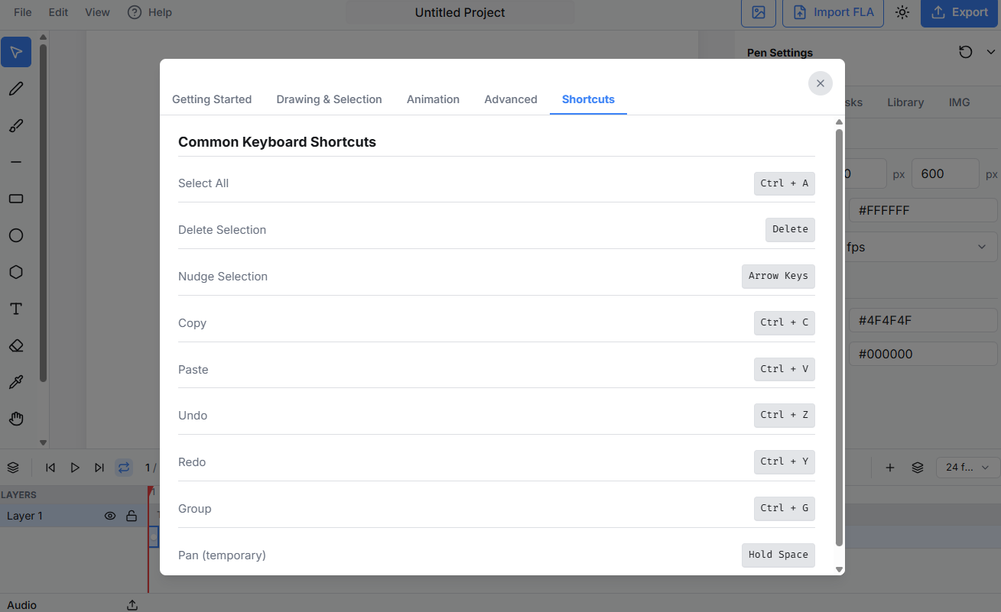The height and width of the screenshot is (612, 1001).
Task: Toggle loop playback button
Action: tap(124, 468)
